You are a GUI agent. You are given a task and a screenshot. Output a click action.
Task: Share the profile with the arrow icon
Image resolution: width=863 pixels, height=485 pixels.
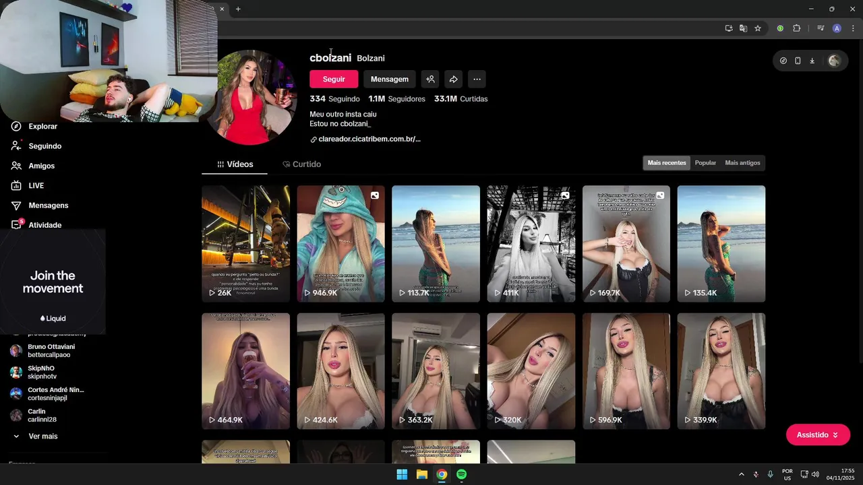pyautogui.click(x=454, y=79)
